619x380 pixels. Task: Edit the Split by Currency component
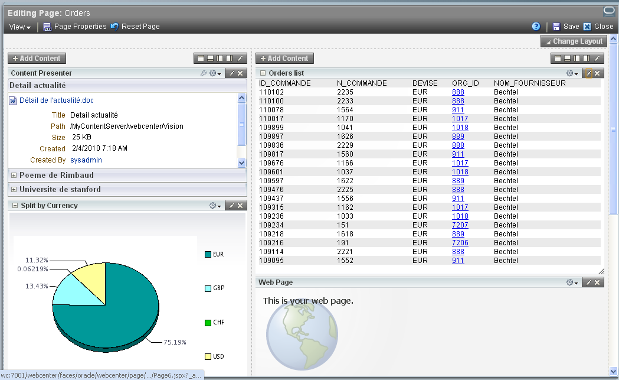coord(232,206)
